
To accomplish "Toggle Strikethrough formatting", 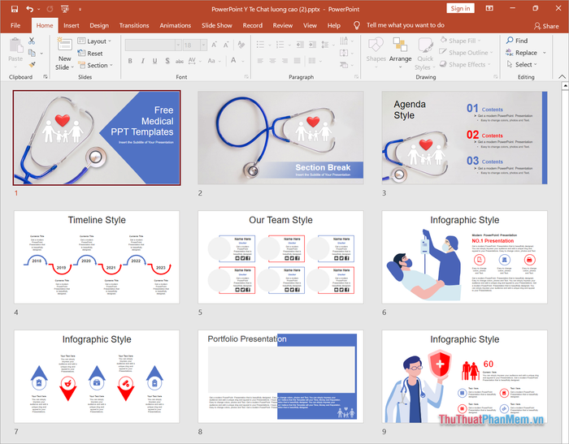I will tap(180, 61).
